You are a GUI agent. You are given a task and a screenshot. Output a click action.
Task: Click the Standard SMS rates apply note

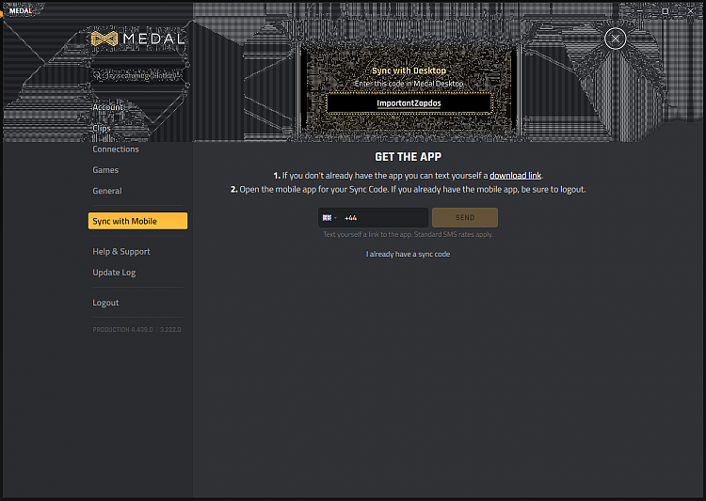pos(454,234)
